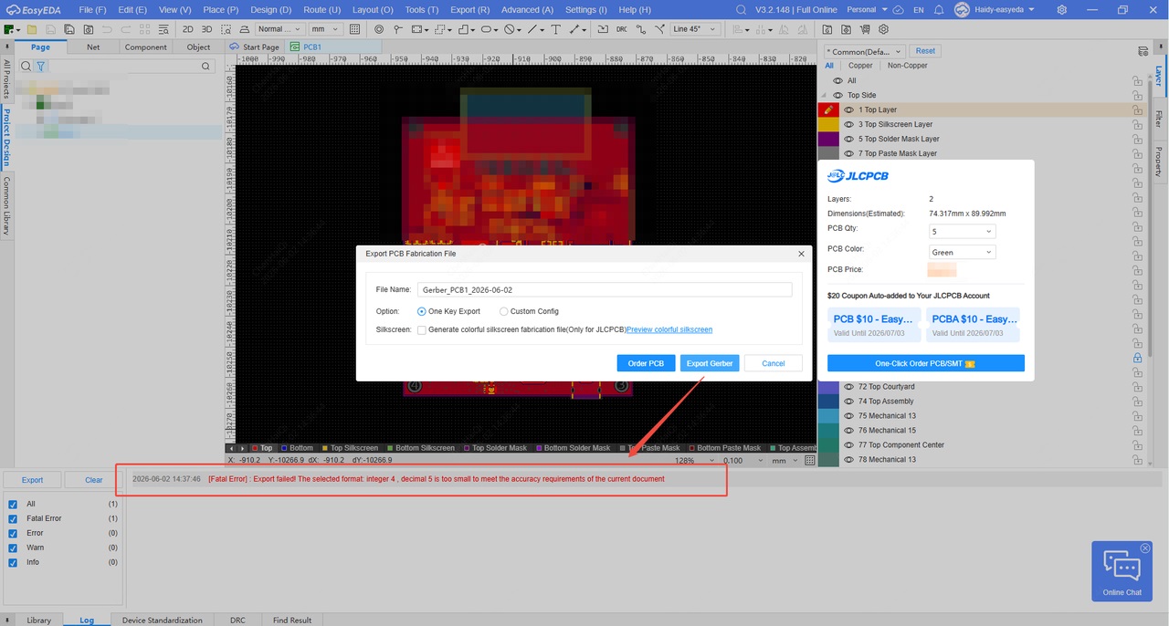The width and height of the screenshot is (1169, 626).
Task: Hide the 5 Top Solder Mask Layer
Action: coord(848,139)
